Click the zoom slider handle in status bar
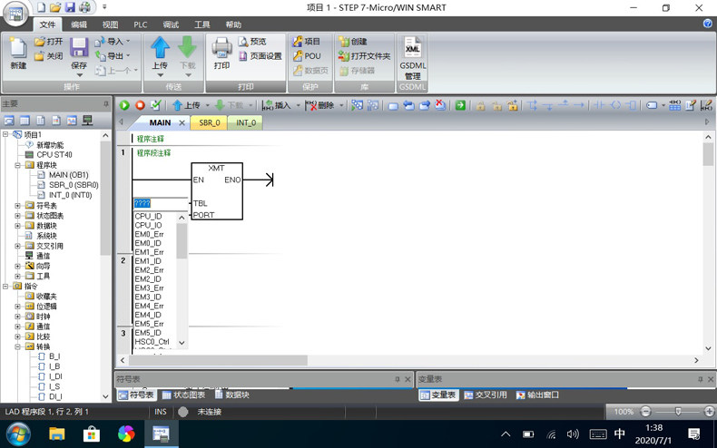Viewport: 717px width, 448px height. tap(678, 412)
